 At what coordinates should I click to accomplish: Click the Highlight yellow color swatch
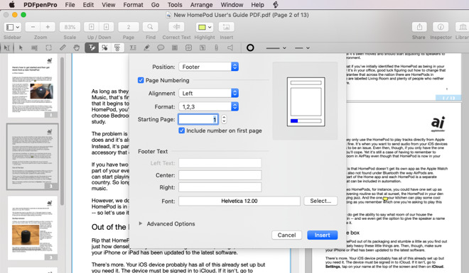click(202, 27)
